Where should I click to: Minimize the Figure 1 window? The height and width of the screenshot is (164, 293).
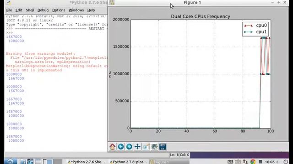pos(272,2)
